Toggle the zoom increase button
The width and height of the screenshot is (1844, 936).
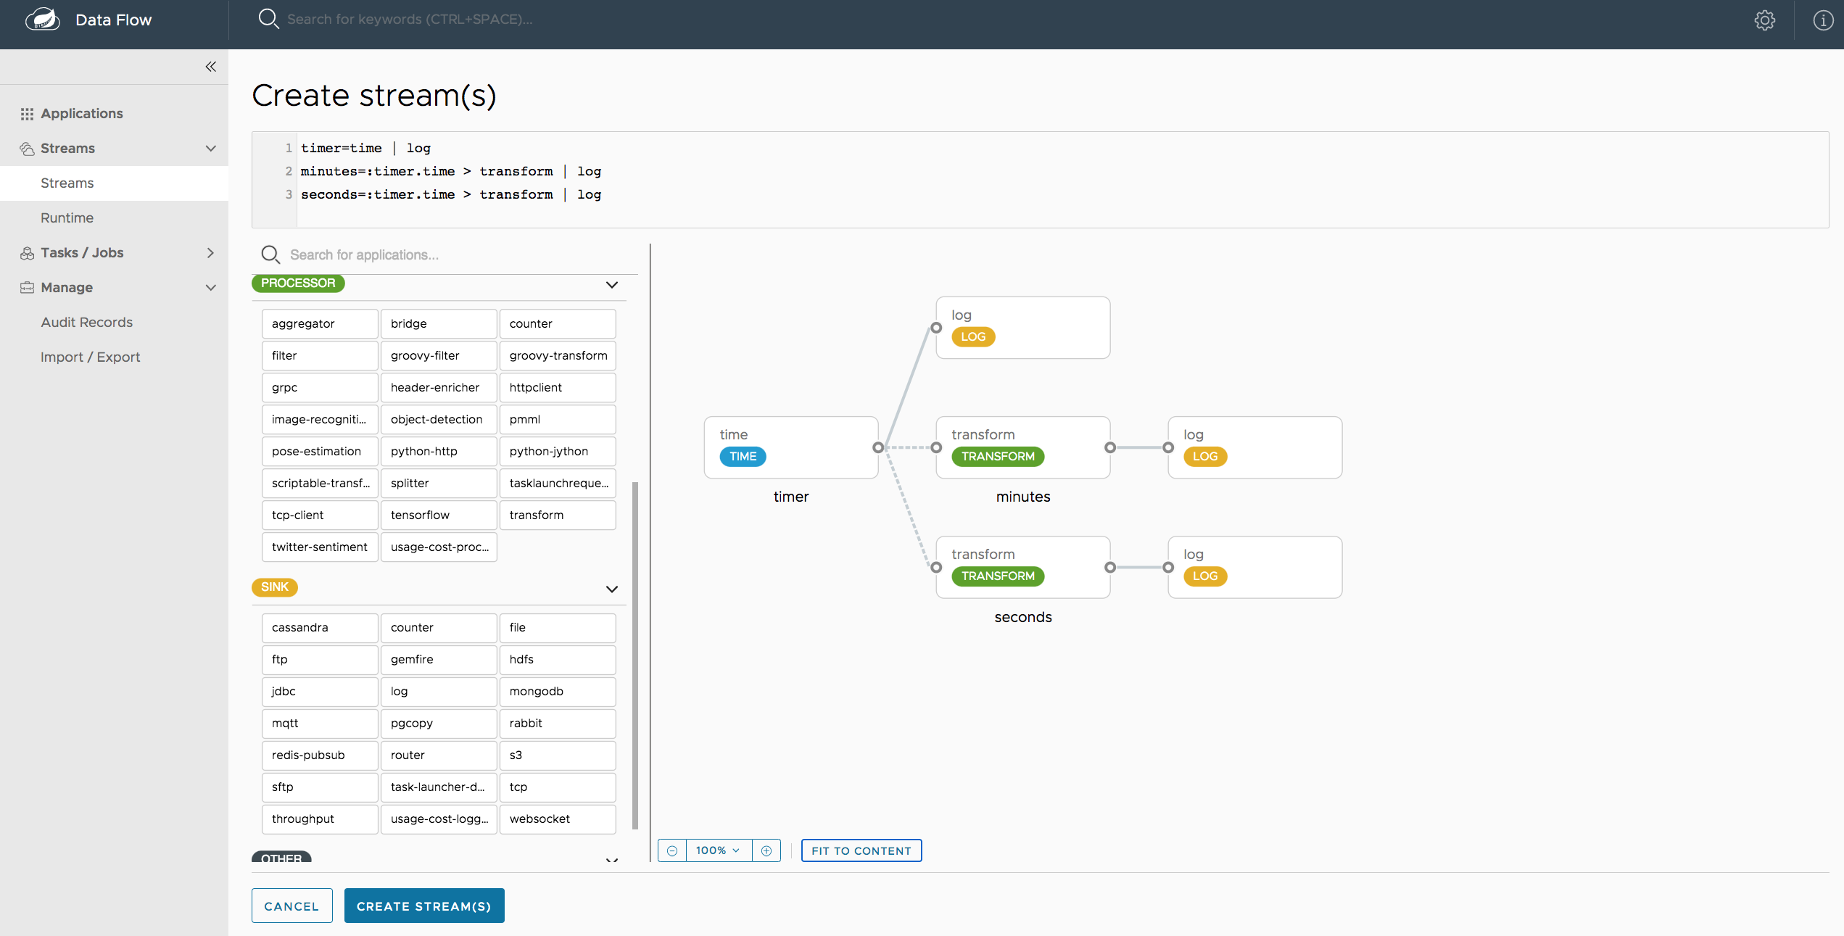click(766, 850)
